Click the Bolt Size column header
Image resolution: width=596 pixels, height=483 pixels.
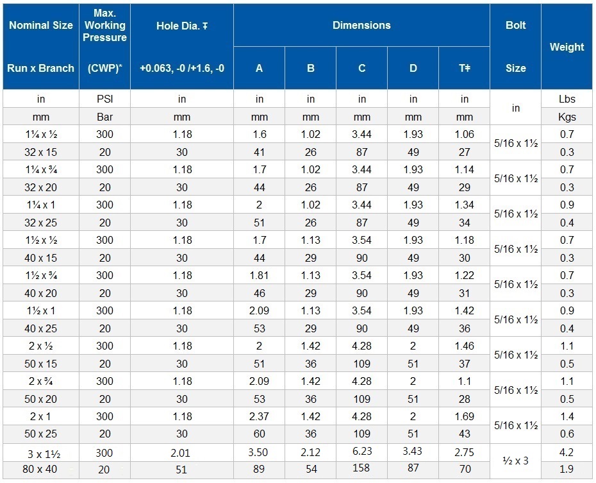point(515,46)
